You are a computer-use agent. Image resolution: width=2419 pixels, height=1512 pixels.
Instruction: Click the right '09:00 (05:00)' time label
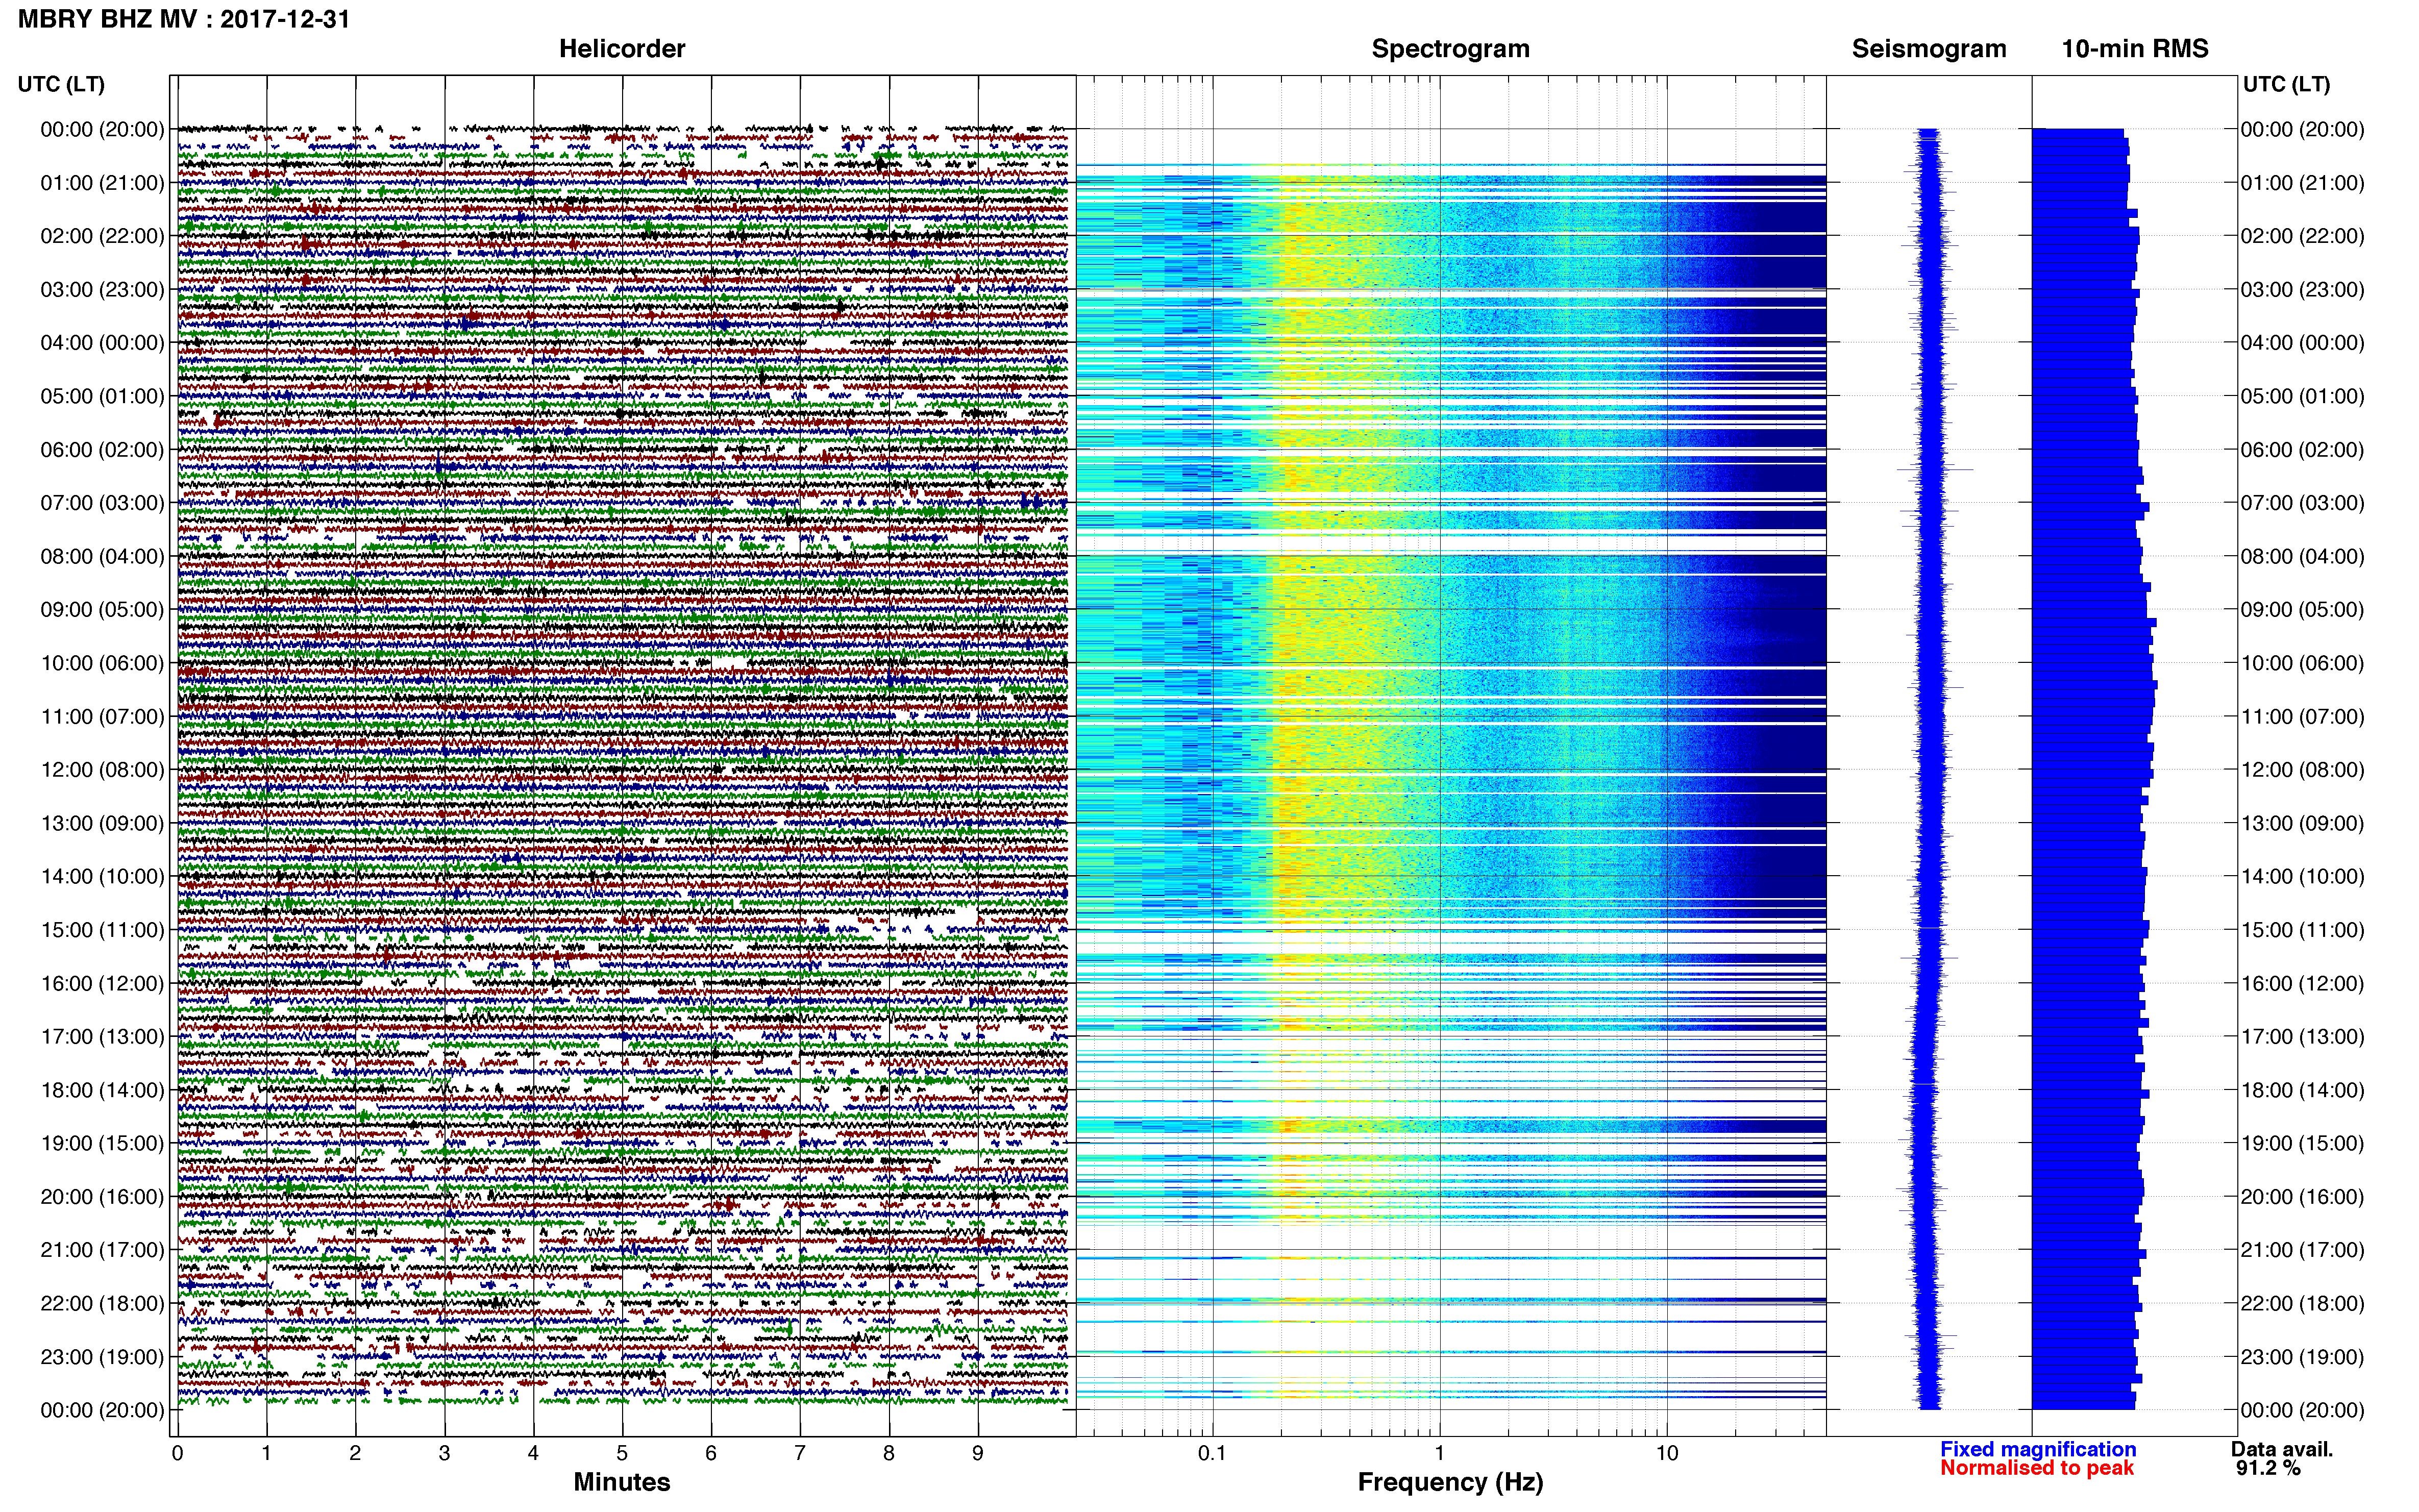[2302, 610]
